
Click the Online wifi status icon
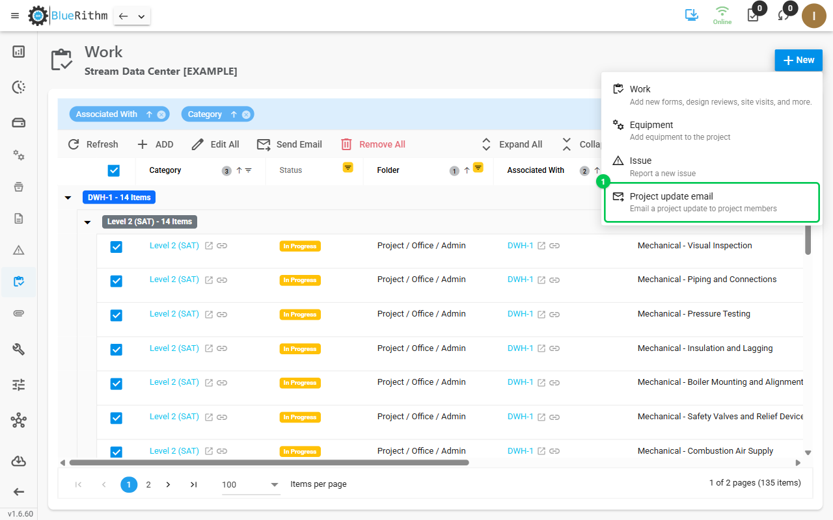[x=722, y=15]
